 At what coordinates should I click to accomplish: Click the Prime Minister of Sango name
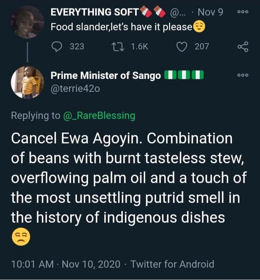point(105,76)
